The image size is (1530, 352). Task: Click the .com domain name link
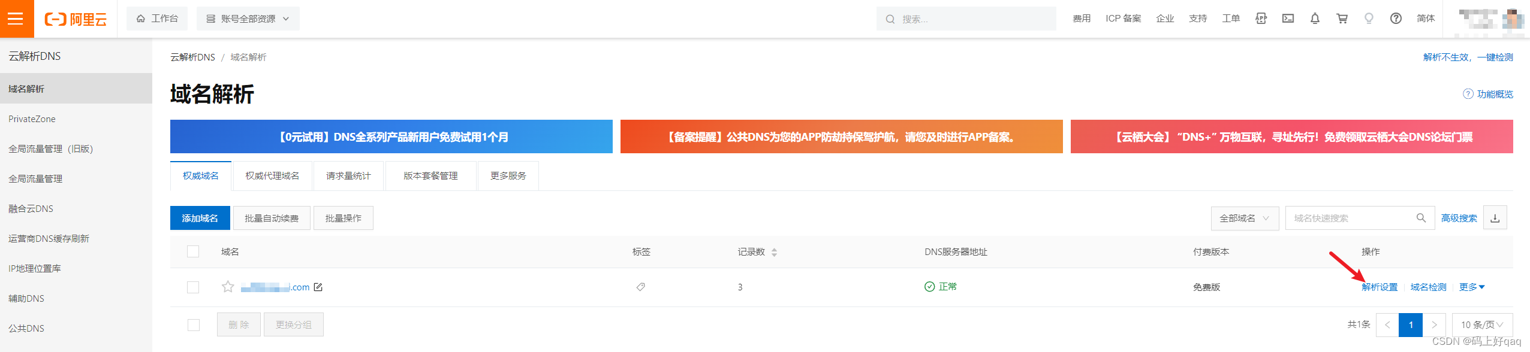(x=275, y=287)
